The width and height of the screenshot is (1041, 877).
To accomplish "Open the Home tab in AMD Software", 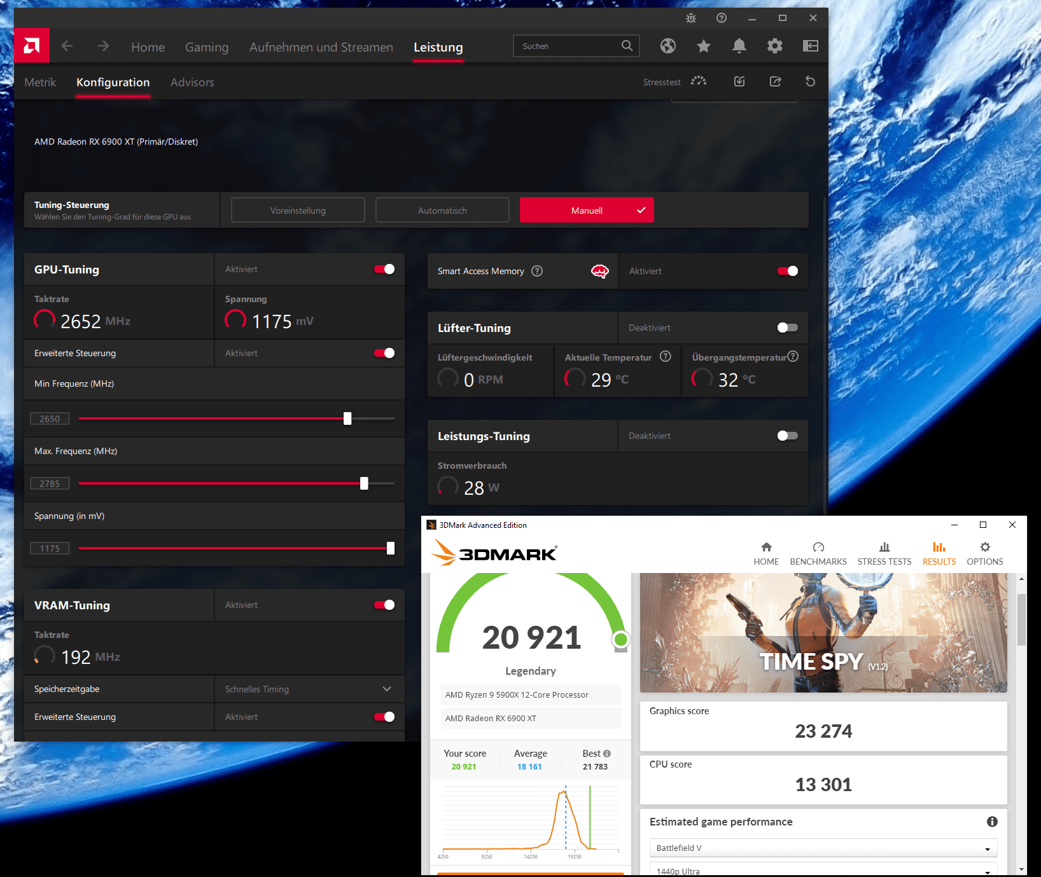I will click(x=148, y=47).
